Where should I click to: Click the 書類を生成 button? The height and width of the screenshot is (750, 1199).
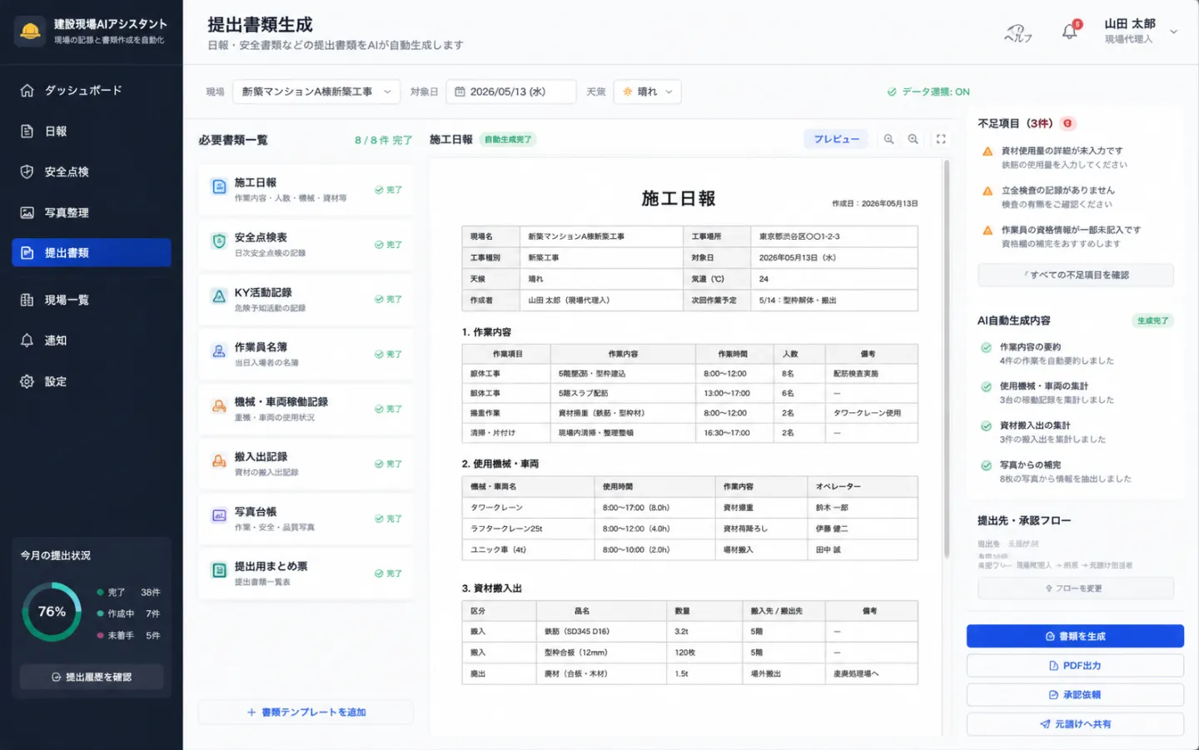tap(1075, 636)
